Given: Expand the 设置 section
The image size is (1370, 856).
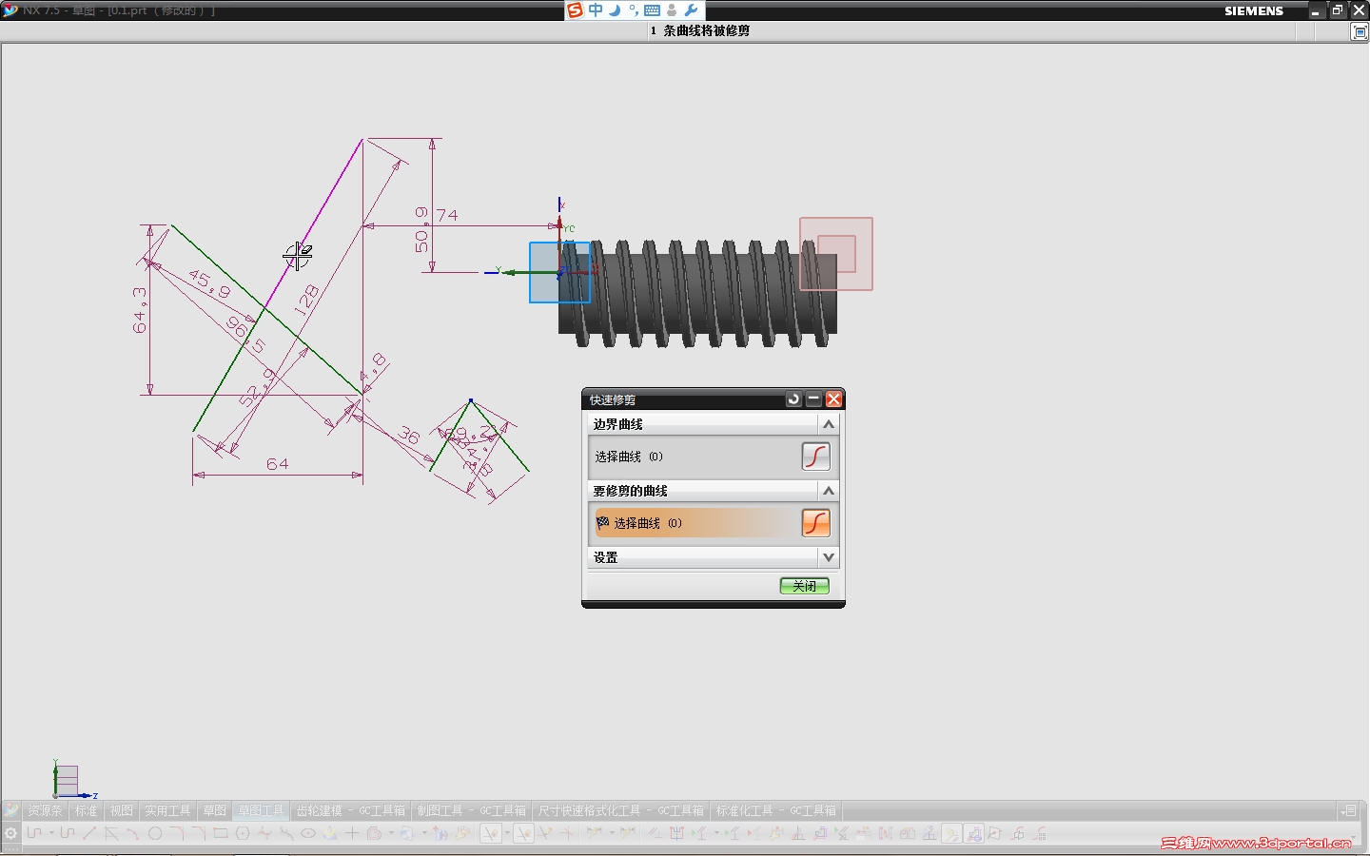Looking at the screenshot, I should (x=829, y=557).
